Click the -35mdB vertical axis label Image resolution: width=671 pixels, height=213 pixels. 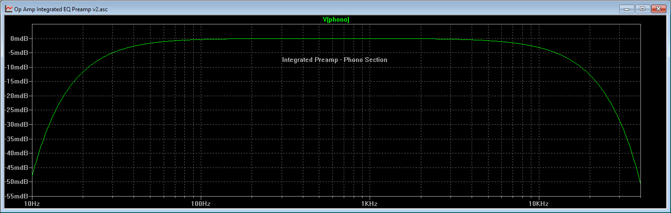click(17, 138)
